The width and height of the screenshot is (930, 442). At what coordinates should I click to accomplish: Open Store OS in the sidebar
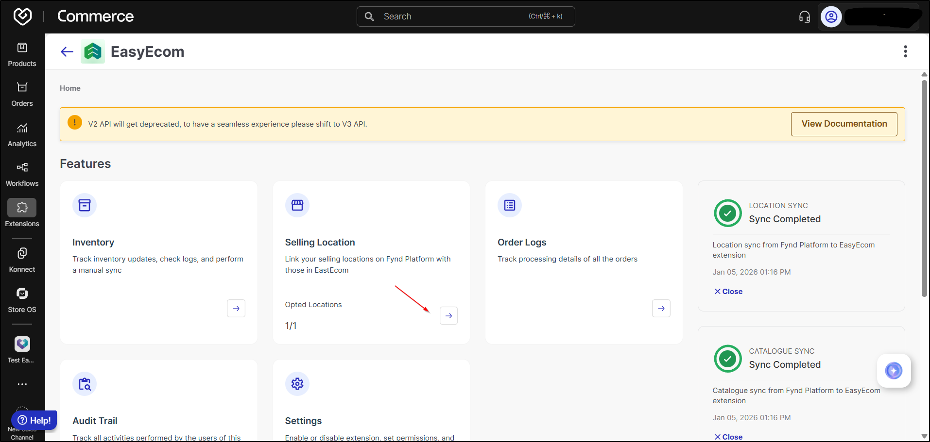tap(22, 300)
